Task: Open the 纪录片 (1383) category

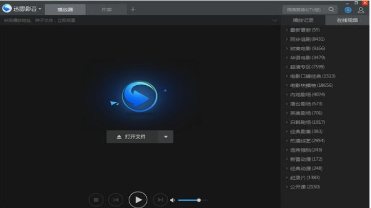Action: click(305, 178)
